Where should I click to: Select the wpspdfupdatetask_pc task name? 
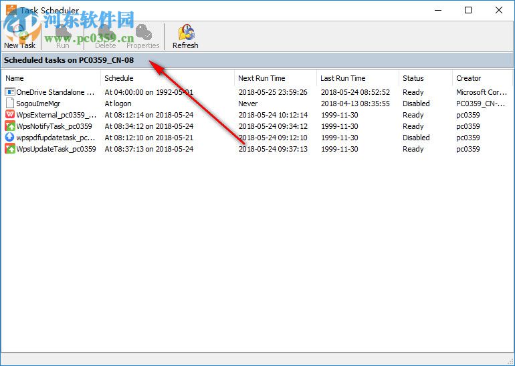56,138
